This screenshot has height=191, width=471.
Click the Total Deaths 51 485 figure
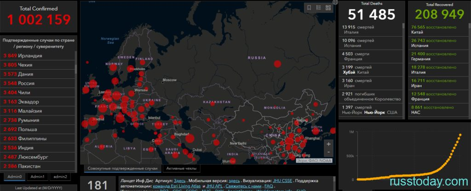pyautogui.click(x=372, y=15)
